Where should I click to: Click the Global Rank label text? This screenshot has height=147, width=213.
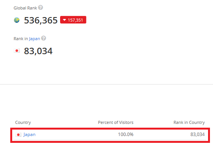point(25,8)
